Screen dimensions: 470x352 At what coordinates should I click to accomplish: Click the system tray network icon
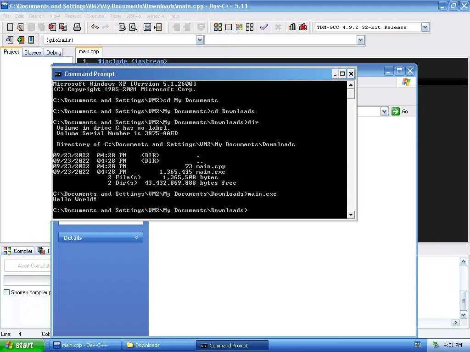pyautogui.click(x=436, y=345)
